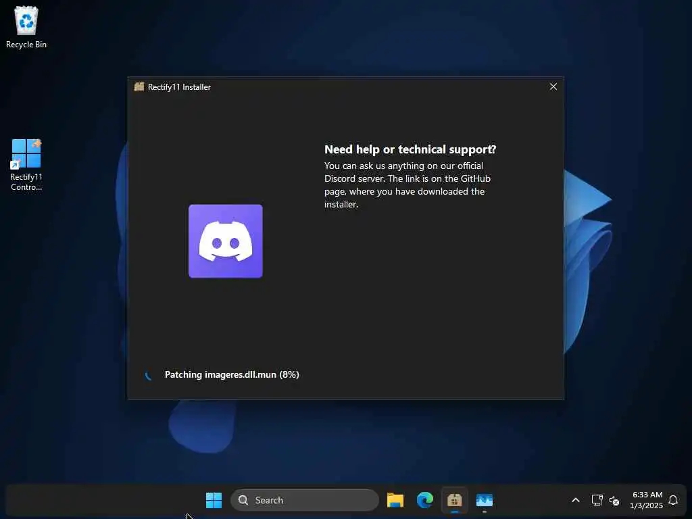The image size is (692, 519).
Task: Open the clock showing 6:33 AM
Action: coord(647,500)
